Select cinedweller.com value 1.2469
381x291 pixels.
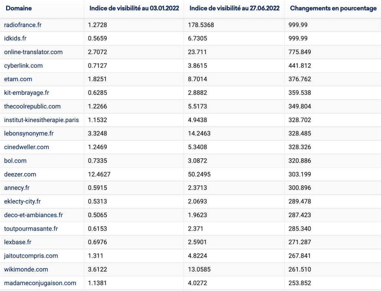tap(97, 147)
